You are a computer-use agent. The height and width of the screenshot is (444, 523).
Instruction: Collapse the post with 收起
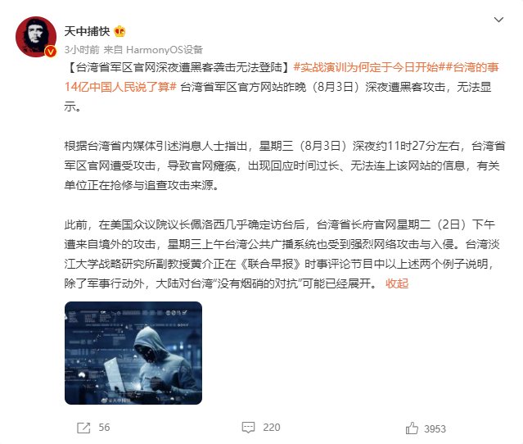click(x=397, y=283)
